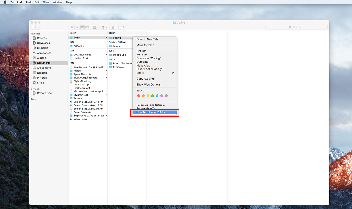
Task: Switch to icon view in Finder toolbar
Action: click(x=72, y=27)
